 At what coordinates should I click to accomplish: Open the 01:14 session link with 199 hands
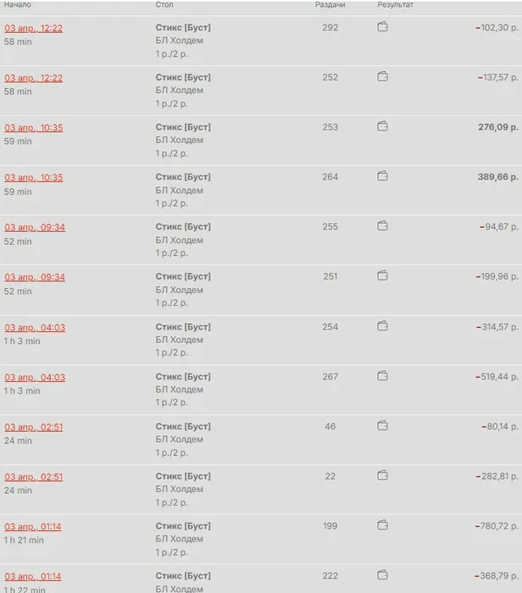[x=33, y=527]
